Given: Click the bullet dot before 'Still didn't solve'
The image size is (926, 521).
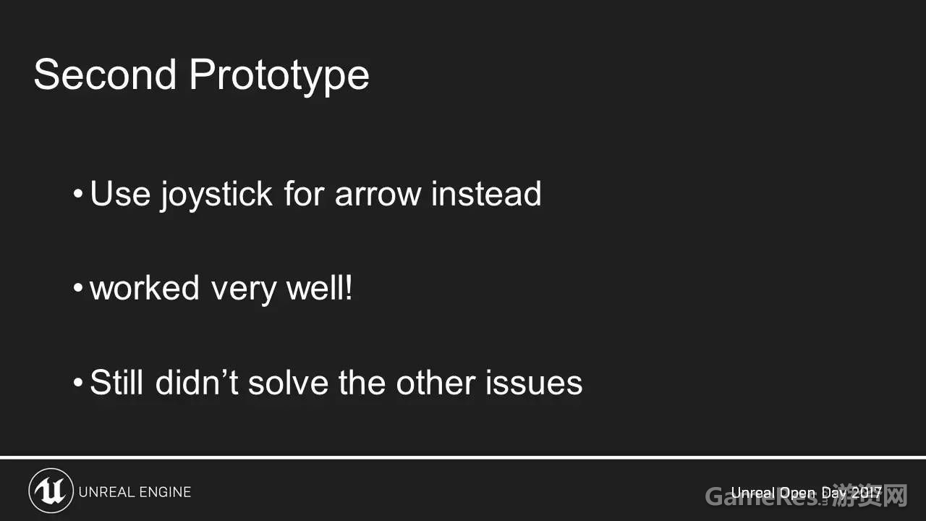Looking at the screenshot, I should (x=78, y=383).
